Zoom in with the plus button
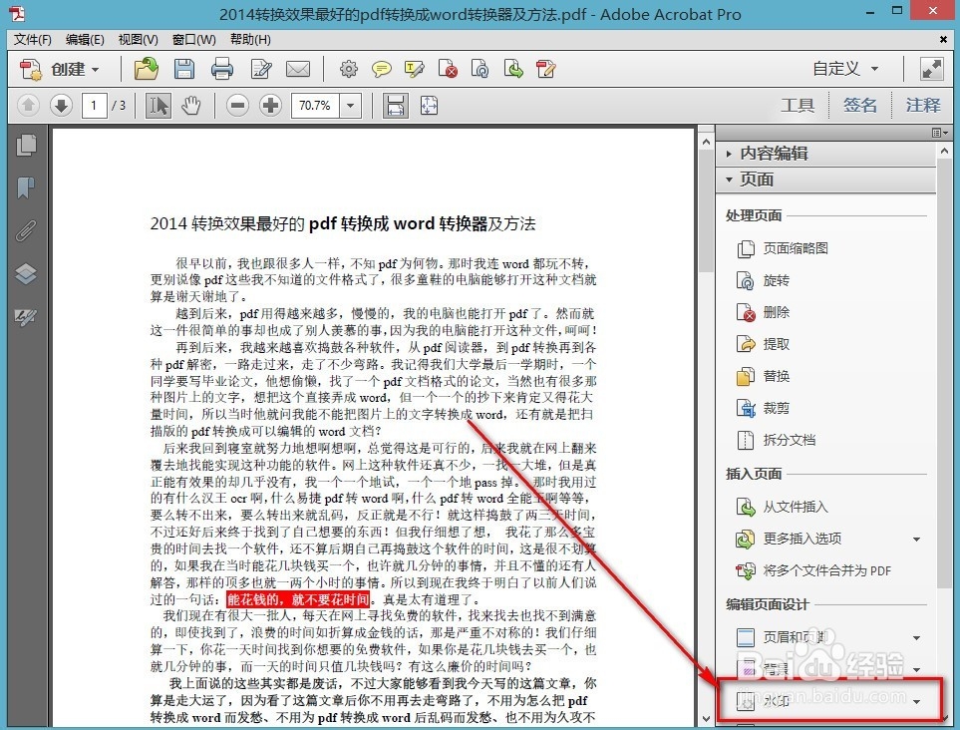The image size is (960, 730). point(270,106)
